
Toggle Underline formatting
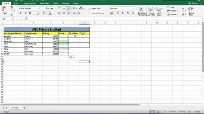(30, 13)
